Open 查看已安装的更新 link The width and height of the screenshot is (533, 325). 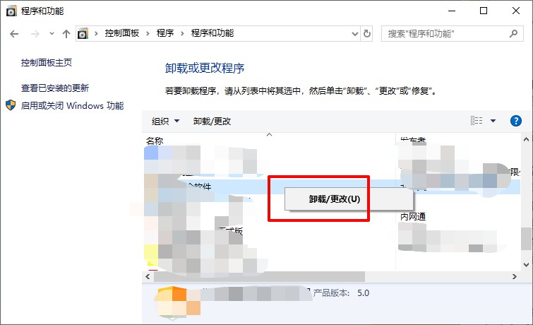(55, 88)
